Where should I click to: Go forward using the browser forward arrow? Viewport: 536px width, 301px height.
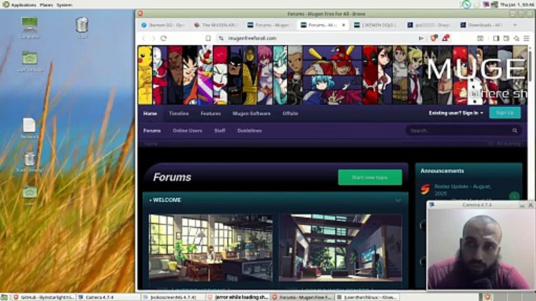153,38
